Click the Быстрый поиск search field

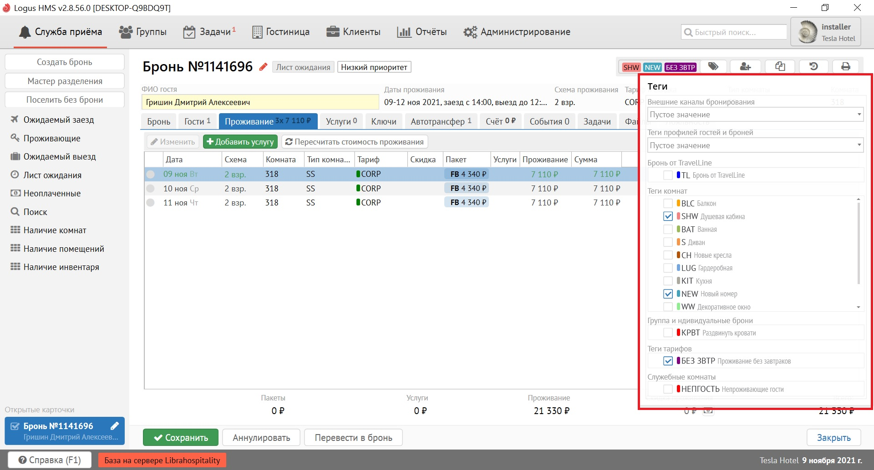click(x=734, y=32)
